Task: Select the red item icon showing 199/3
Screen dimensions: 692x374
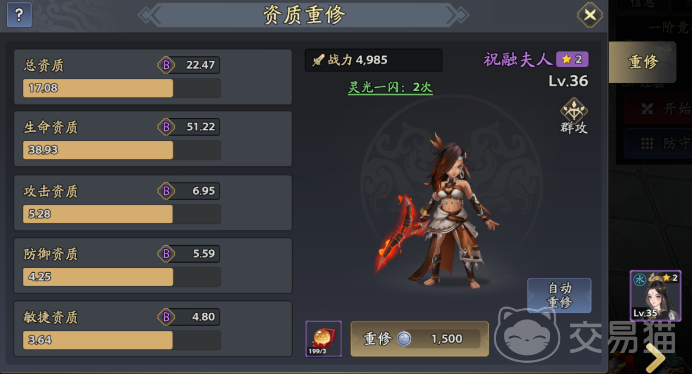Action: [x=323, y=339]
